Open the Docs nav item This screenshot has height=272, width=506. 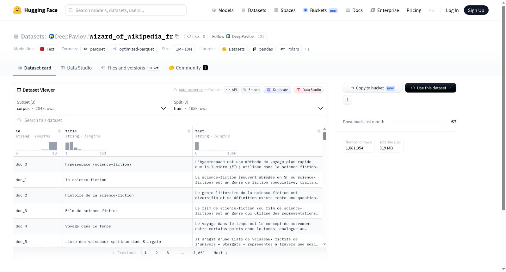354,10
